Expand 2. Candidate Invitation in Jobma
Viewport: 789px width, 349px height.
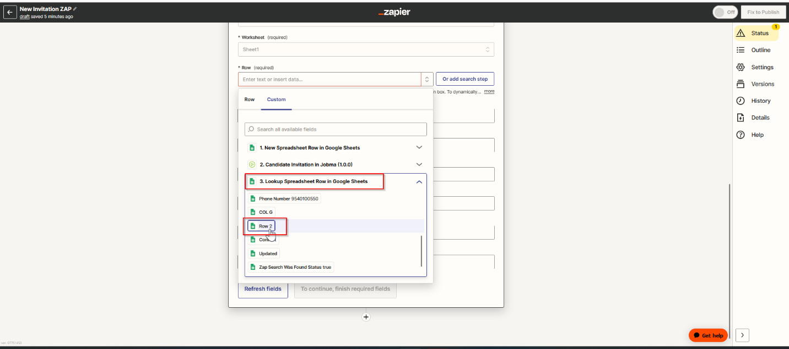click(x=336, y=164)
